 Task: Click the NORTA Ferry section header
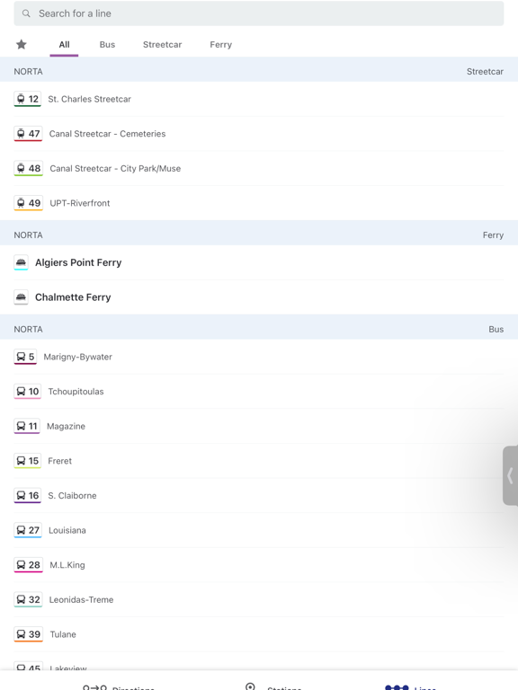coord(259,234)
